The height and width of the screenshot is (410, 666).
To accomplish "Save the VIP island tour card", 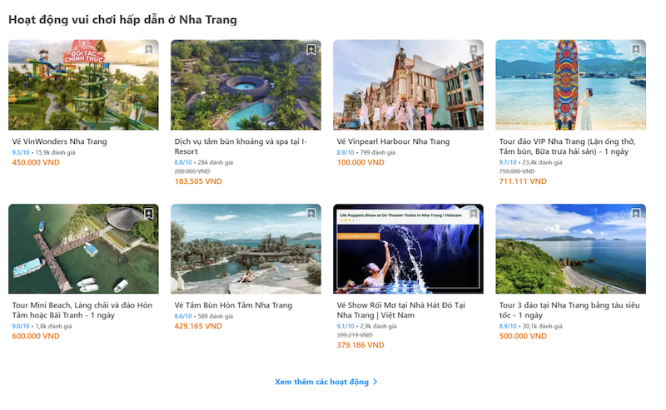I will pyautogui.click(x=636, y=50).
